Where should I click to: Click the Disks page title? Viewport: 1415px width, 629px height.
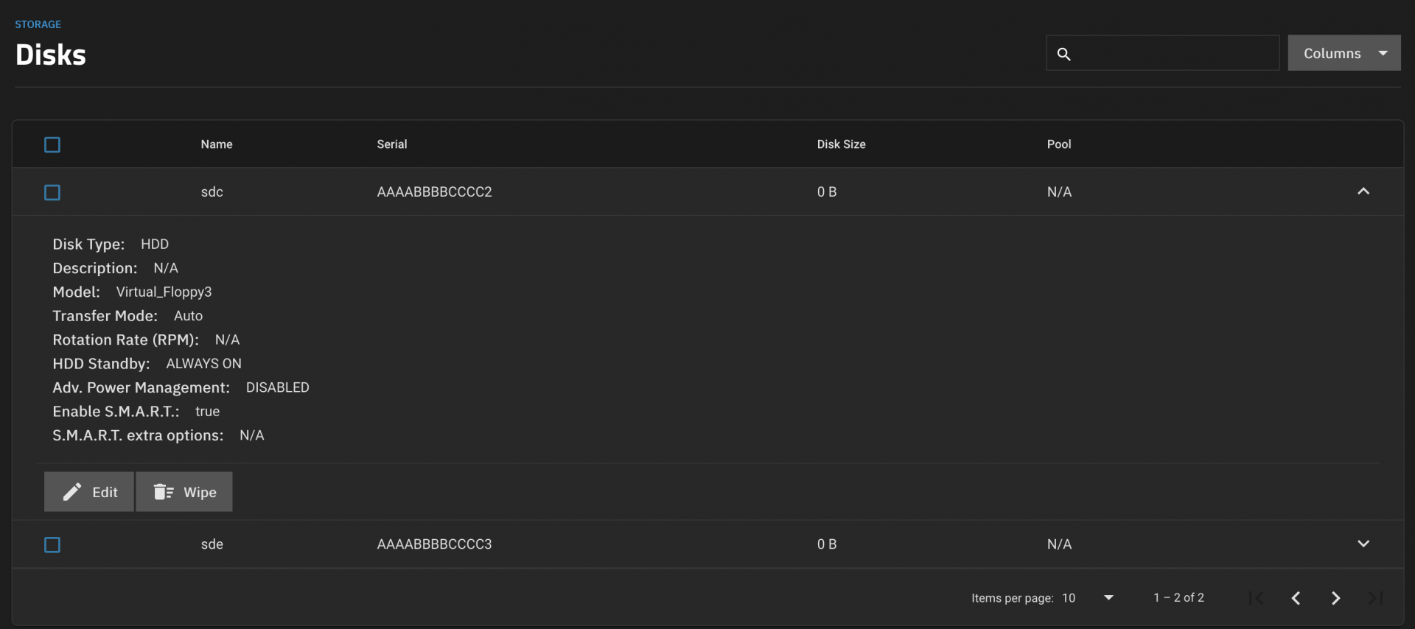[51, 55]
